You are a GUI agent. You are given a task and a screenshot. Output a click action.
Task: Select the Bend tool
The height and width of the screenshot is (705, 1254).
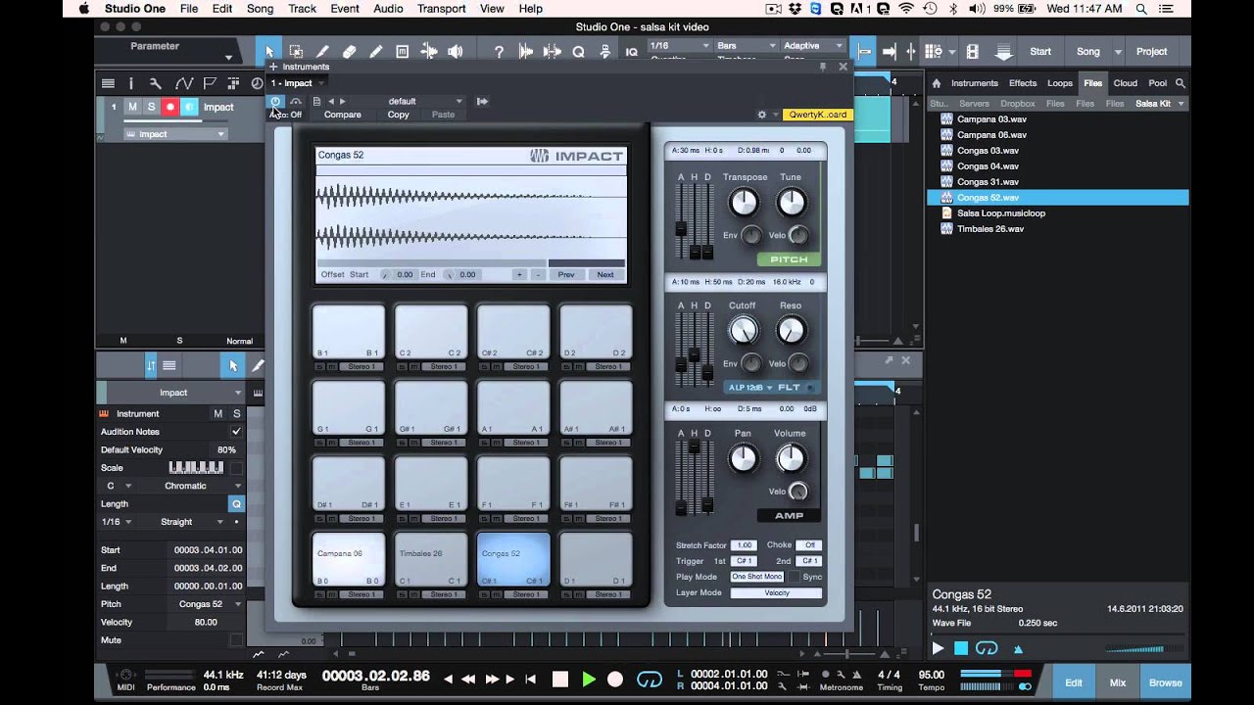(x=428, y=52)
